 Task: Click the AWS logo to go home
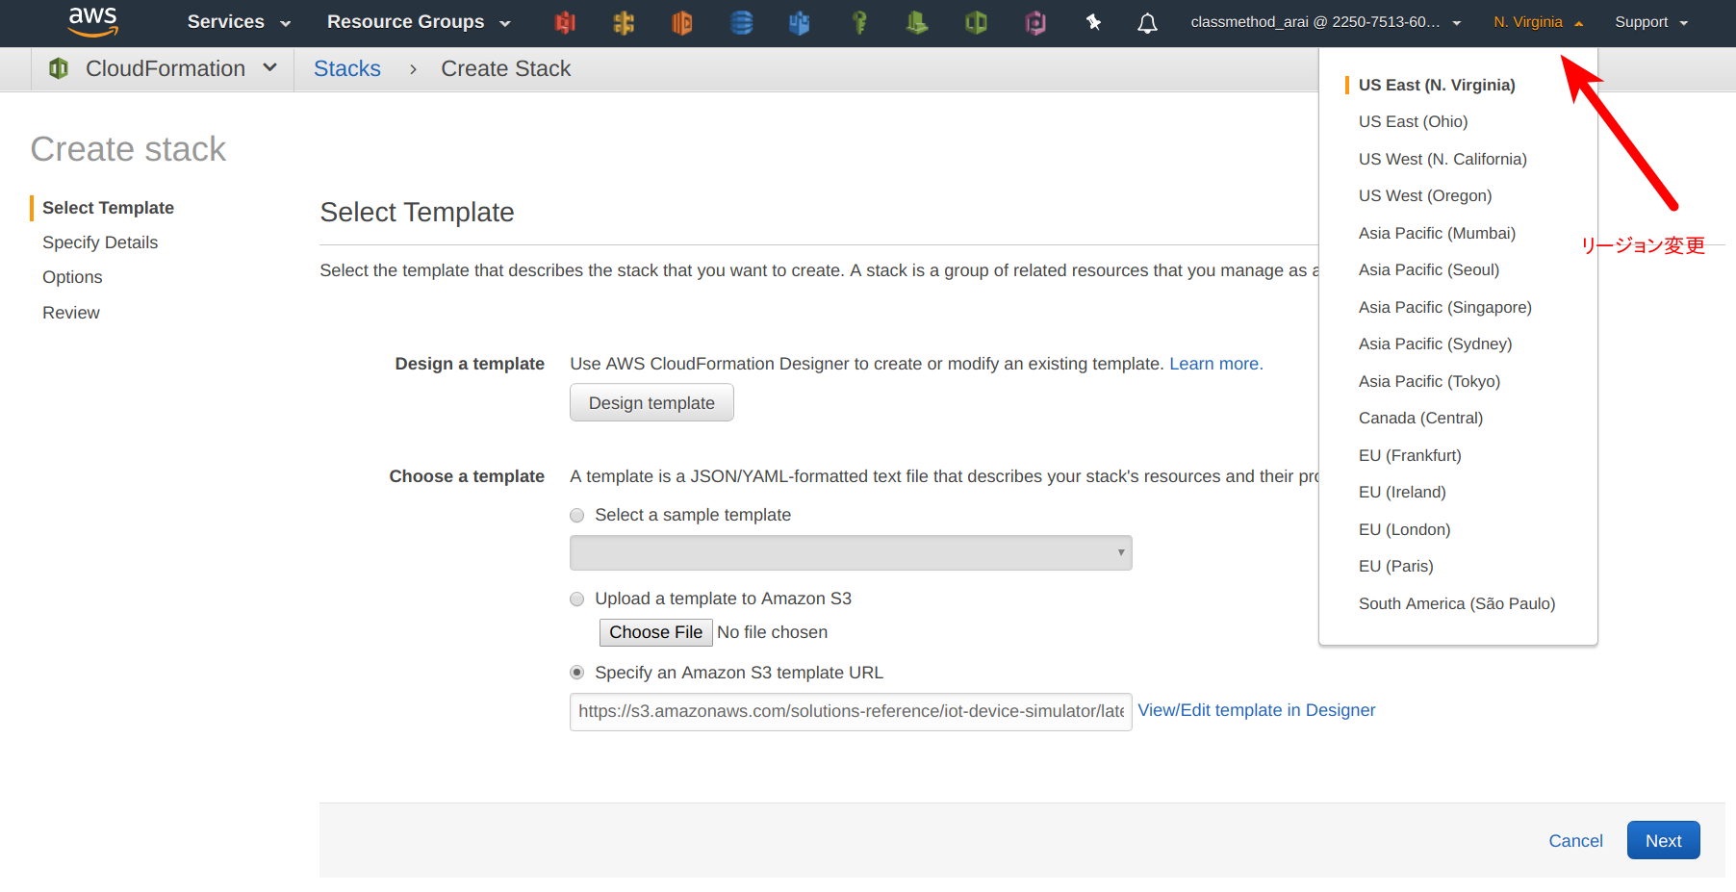coord(93,21)
